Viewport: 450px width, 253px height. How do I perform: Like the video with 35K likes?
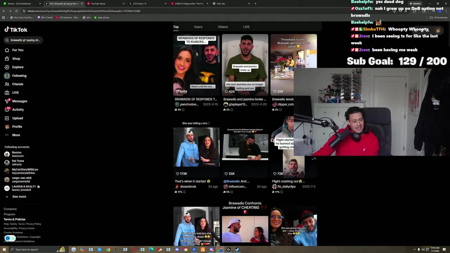[x=226, y=174]
